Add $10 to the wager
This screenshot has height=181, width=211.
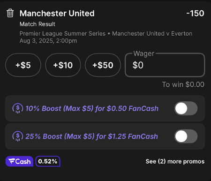(63, 65)
